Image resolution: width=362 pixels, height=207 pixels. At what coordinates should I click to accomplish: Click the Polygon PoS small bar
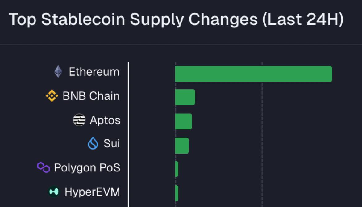click(x=177, y=169)
